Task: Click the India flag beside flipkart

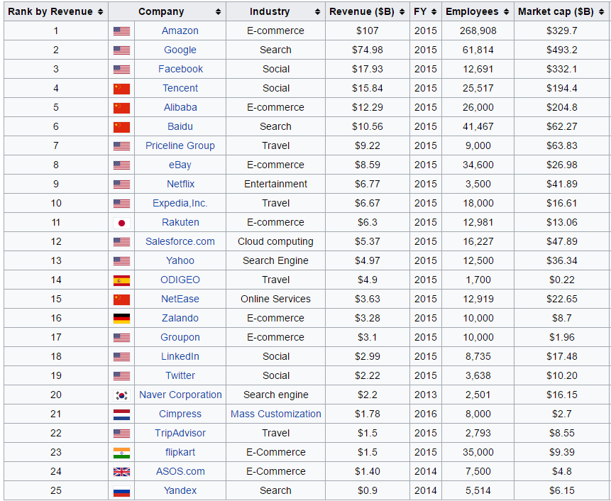Action: [121, 453]
